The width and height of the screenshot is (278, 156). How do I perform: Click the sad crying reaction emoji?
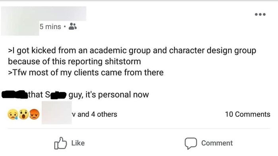point(13,114)
